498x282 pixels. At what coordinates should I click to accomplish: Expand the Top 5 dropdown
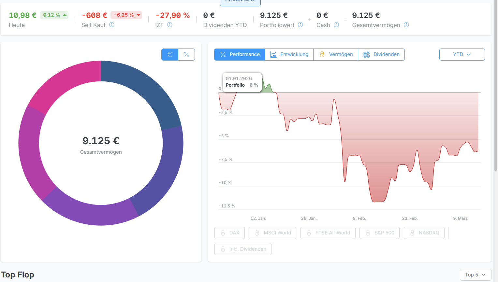[x=476, y=275]
